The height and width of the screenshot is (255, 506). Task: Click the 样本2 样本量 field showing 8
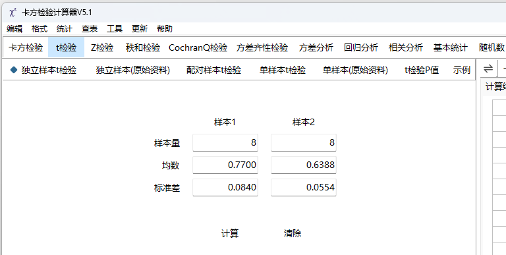coord(304,142)
